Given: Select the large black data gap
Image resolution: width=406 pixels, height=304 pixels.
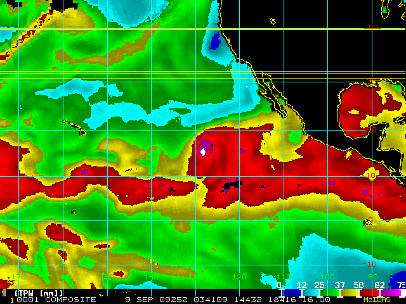Looking at the screenshot, I should click(232, 185).
